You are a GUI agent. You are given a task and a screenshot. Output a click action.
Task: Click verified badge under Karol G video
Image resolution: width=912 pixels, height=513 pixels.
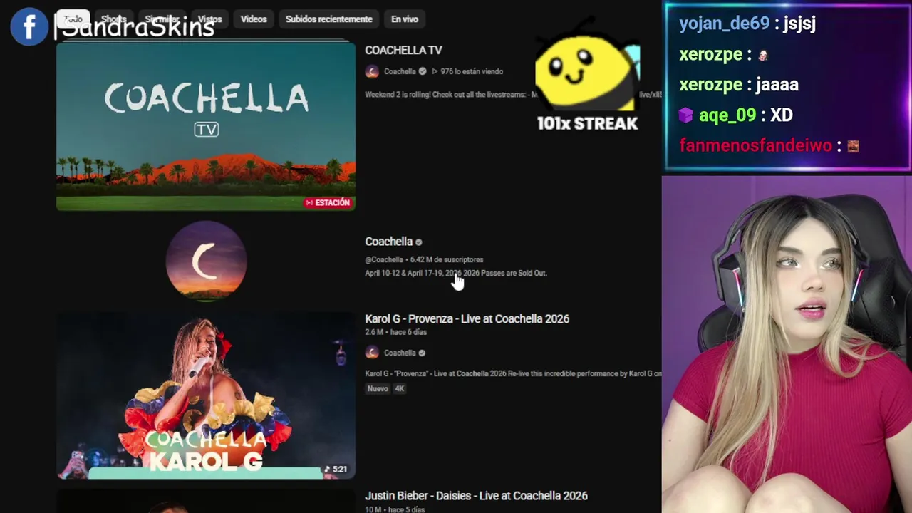tap(422, 353)
